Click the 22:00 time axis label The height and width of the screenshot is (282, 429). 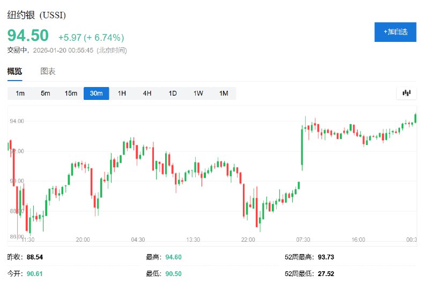pyautogui.click(x=248, y=240)
